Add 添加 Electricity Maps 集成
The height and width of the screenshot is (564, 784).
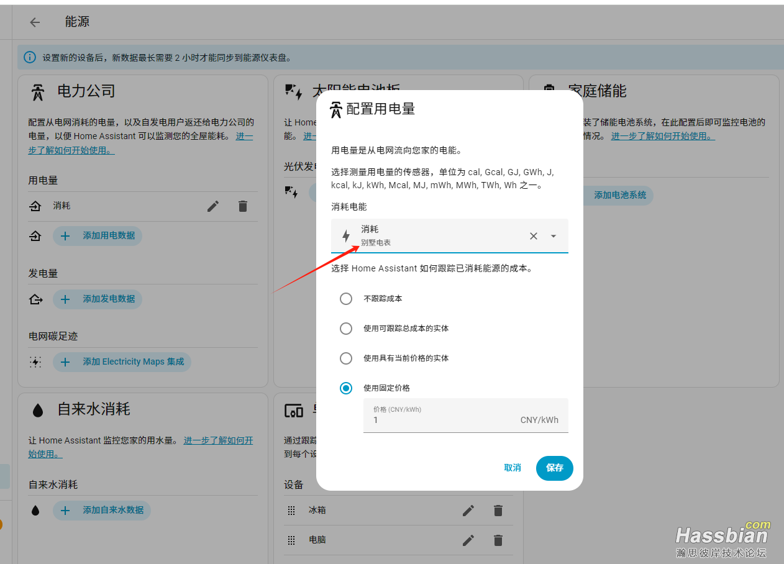(122, 362)
